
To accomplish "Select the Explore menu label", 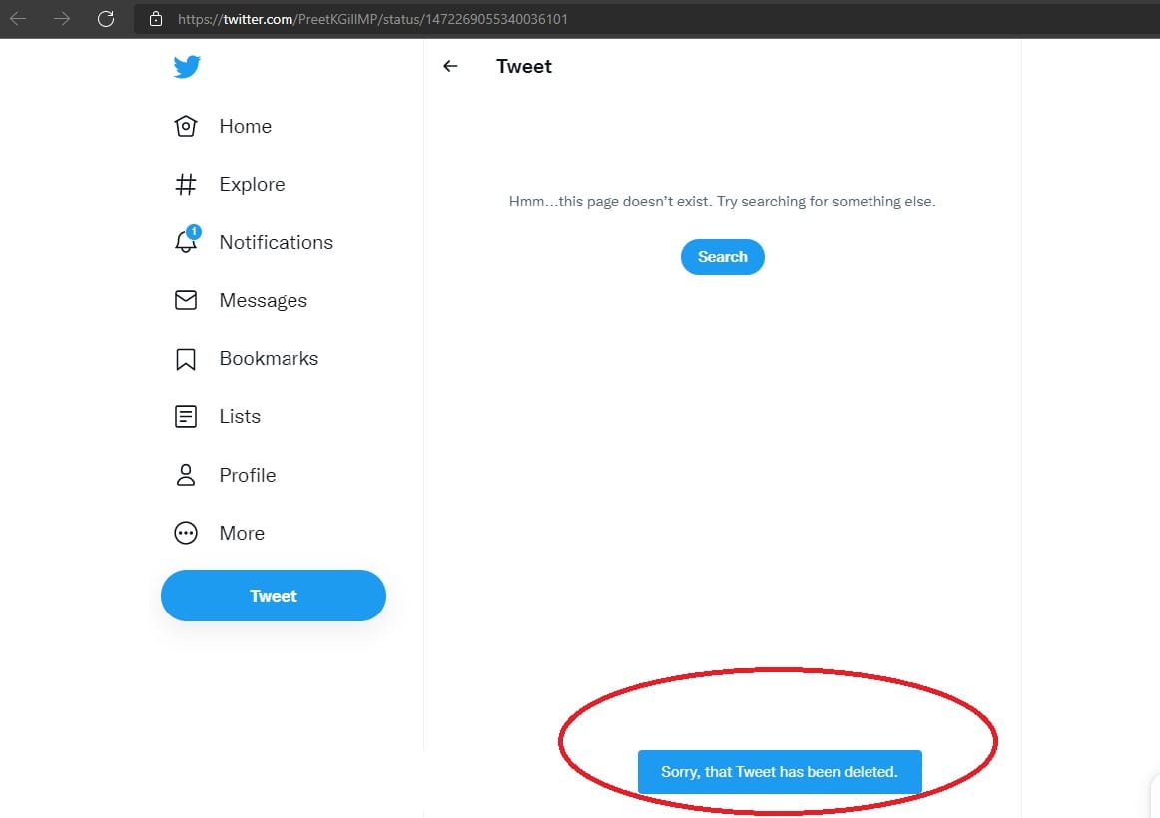I will click(252, 185).
